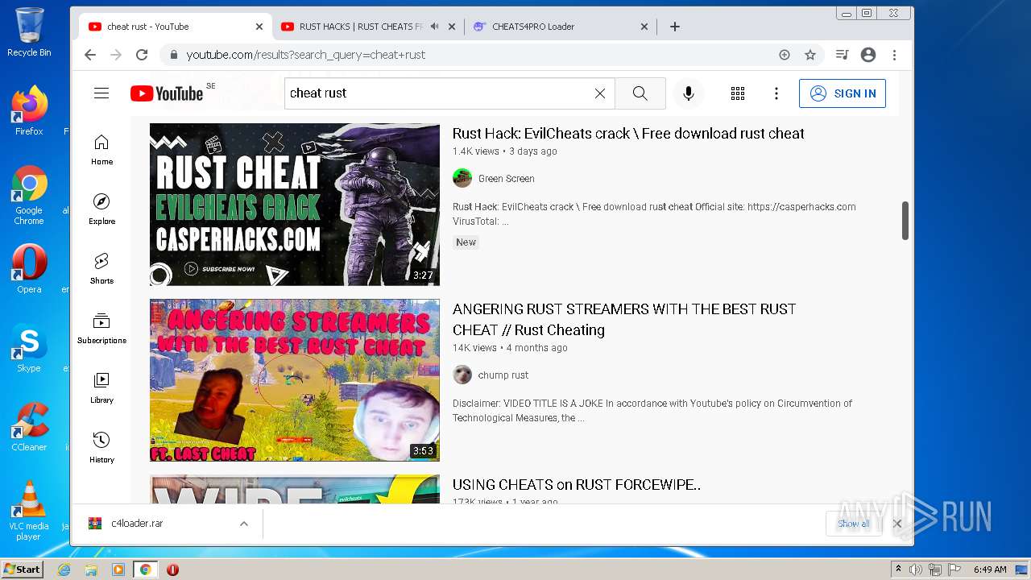Image resolution: width=1031 pixels, height=580 pixels.
Task: Clear the search box with the X
Action: pos(600,93)
